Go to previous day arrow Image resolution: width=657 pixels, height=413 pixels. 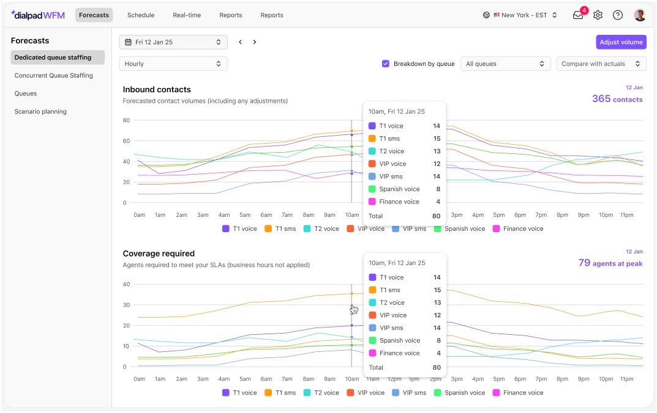[241, 42]
